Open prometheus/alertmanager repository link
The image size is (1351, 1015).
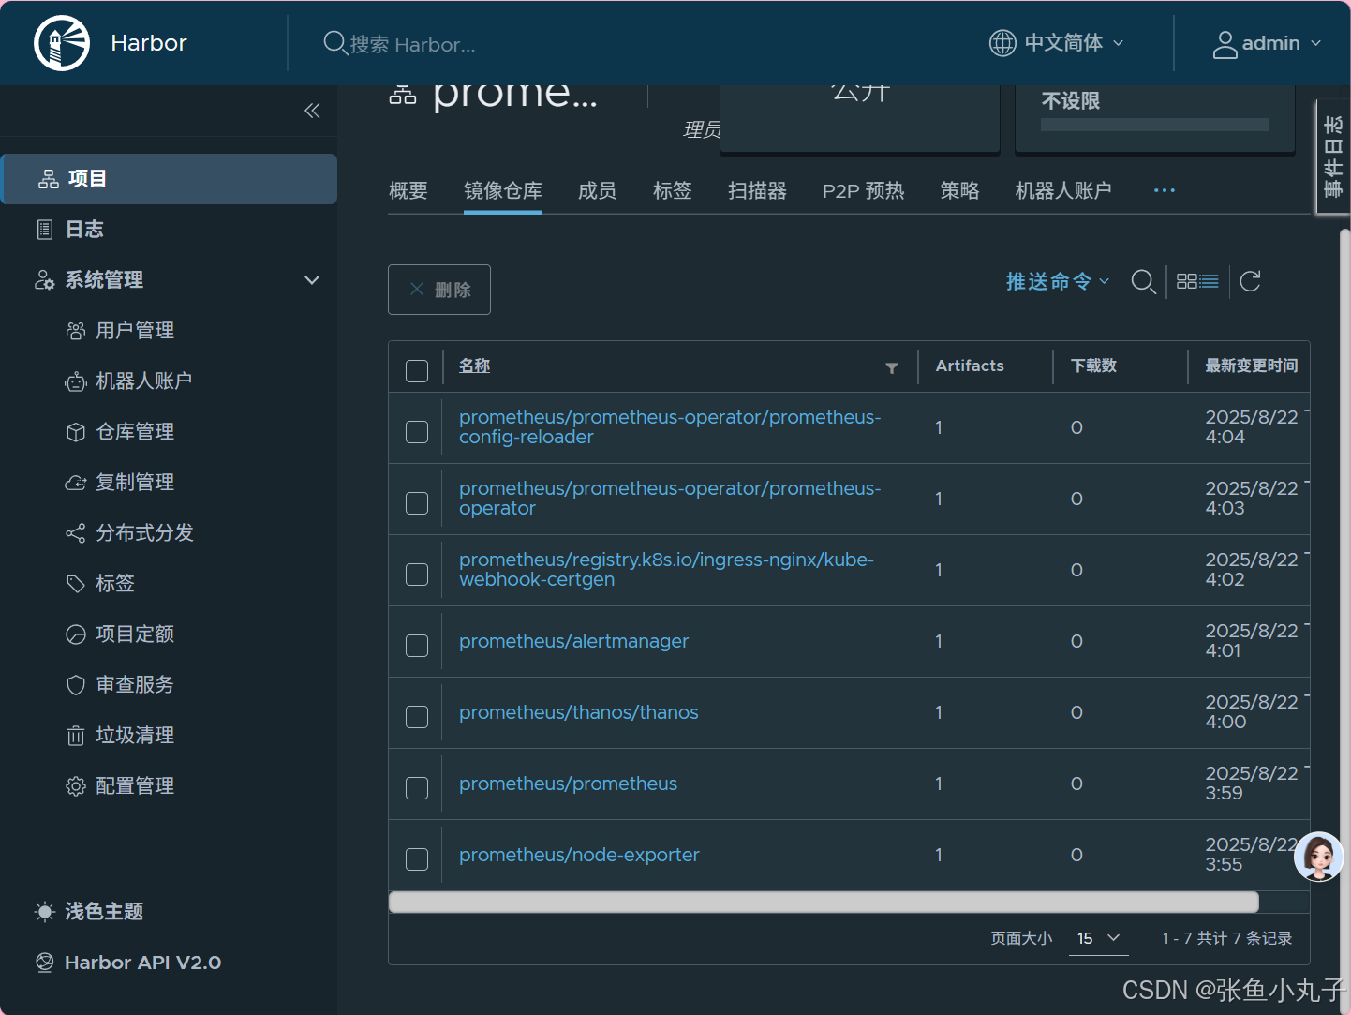[x=573, y=641]
